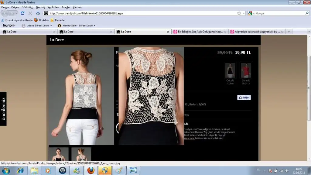Open Internet Explorer from the taskbar
The height and width of the screenshot is (175, 311).
(x=21, y=170)
